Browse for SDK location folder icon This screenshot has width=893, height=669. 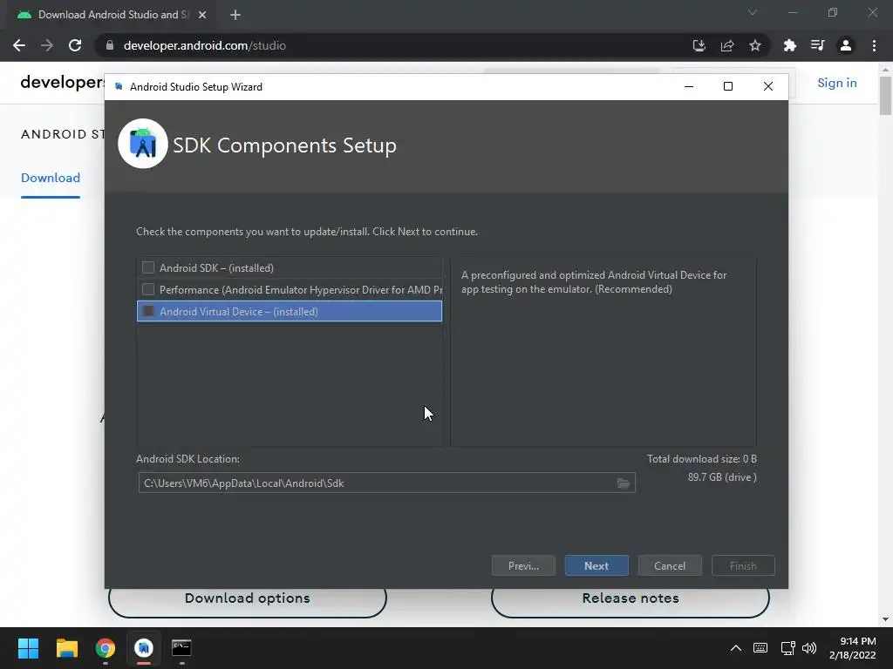(624, 483)
